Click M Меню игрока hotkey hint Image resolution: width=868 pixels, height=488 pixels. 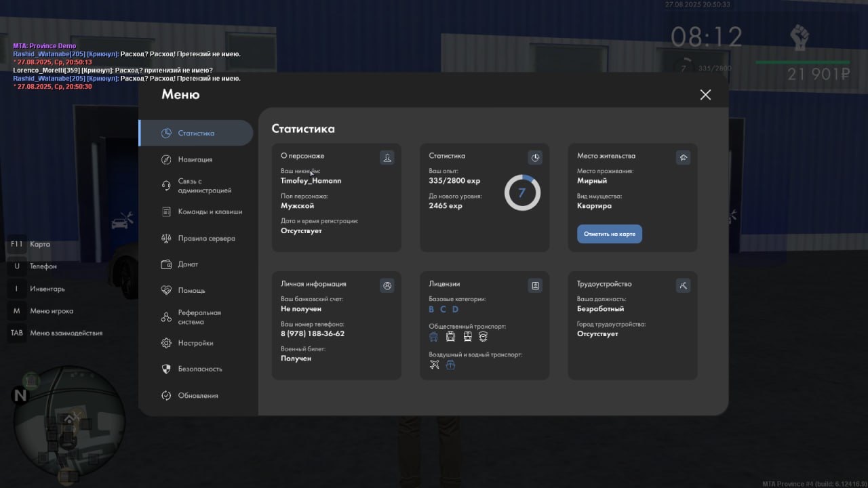pos(41,311)
